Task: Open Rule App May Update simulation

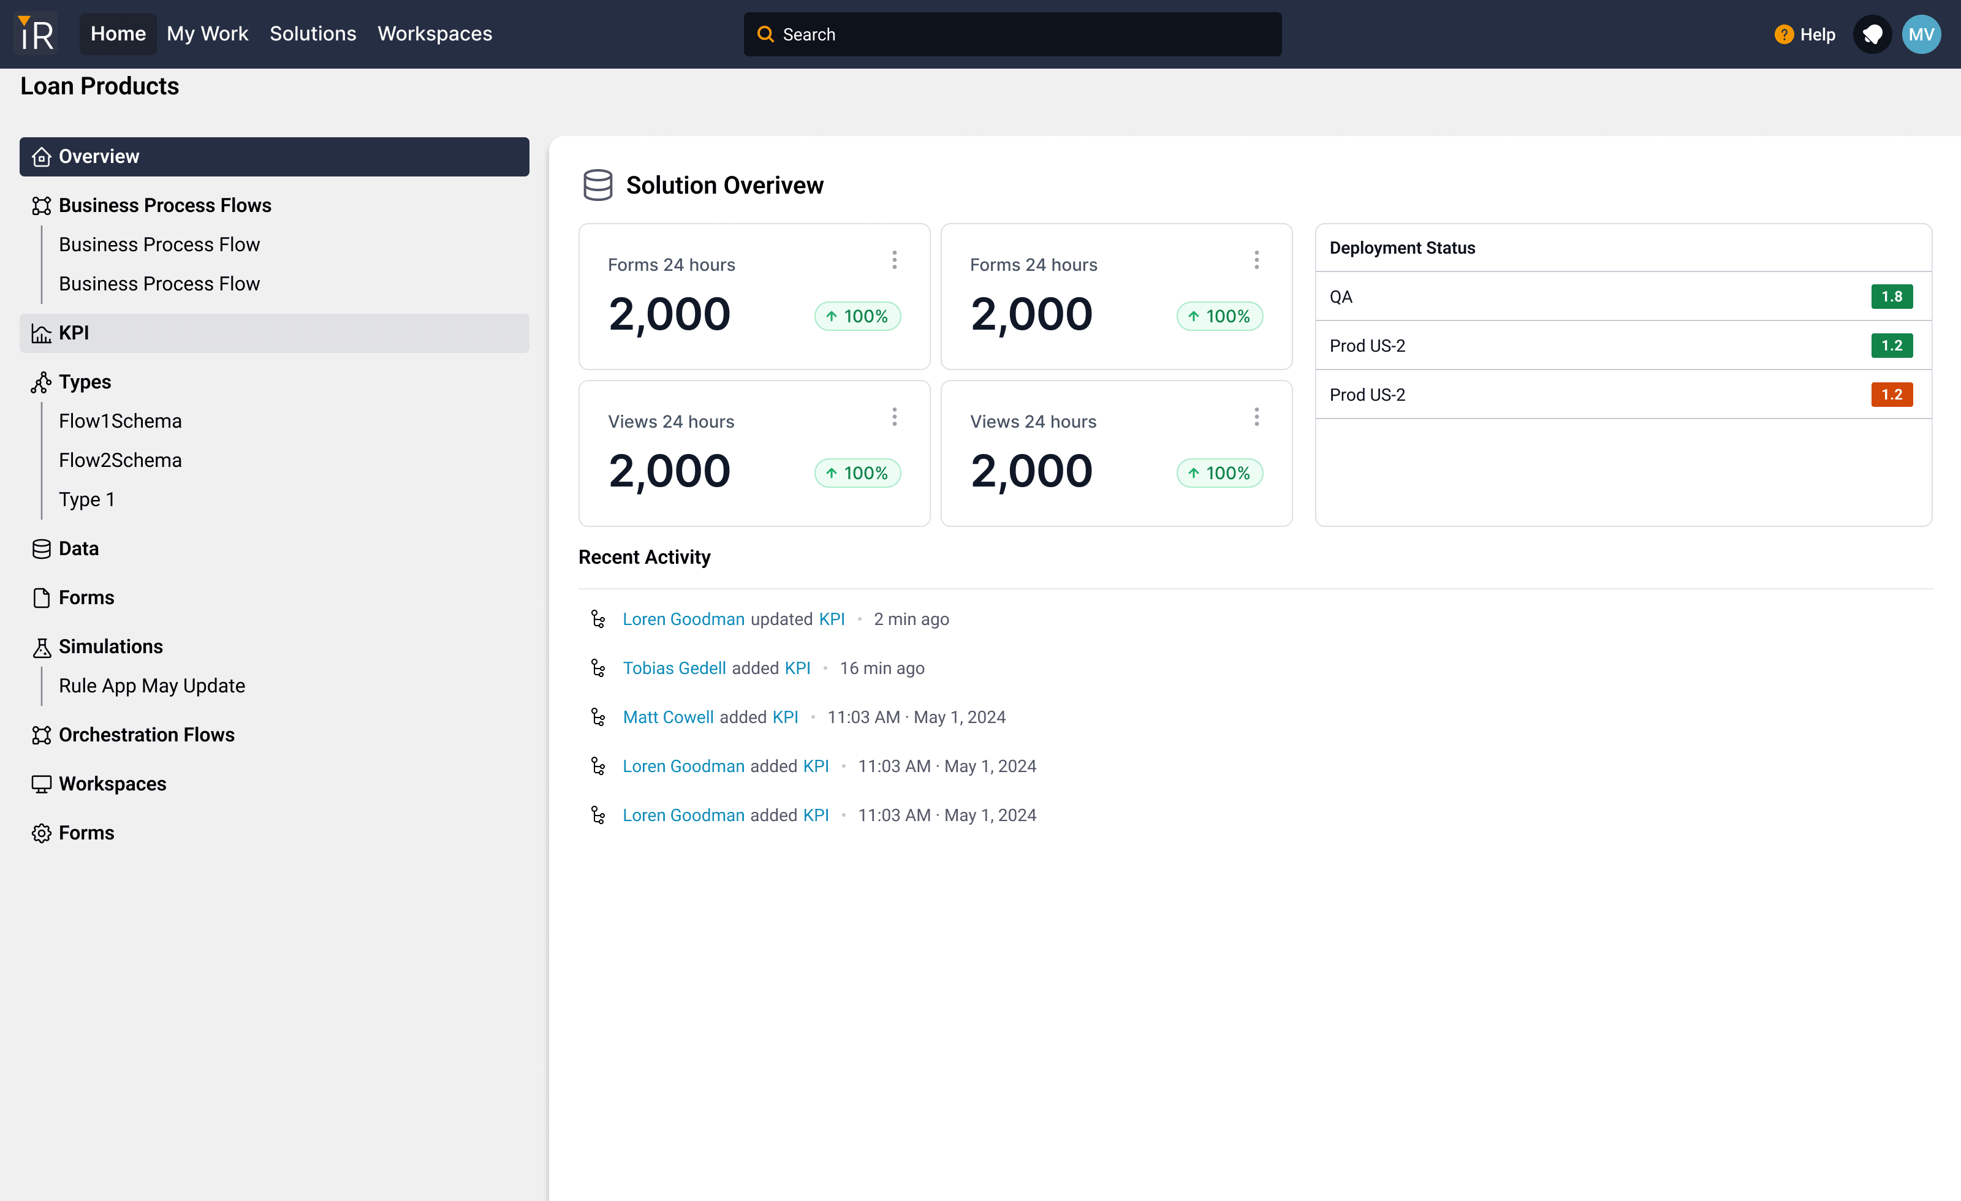Action: click(152, 686)
